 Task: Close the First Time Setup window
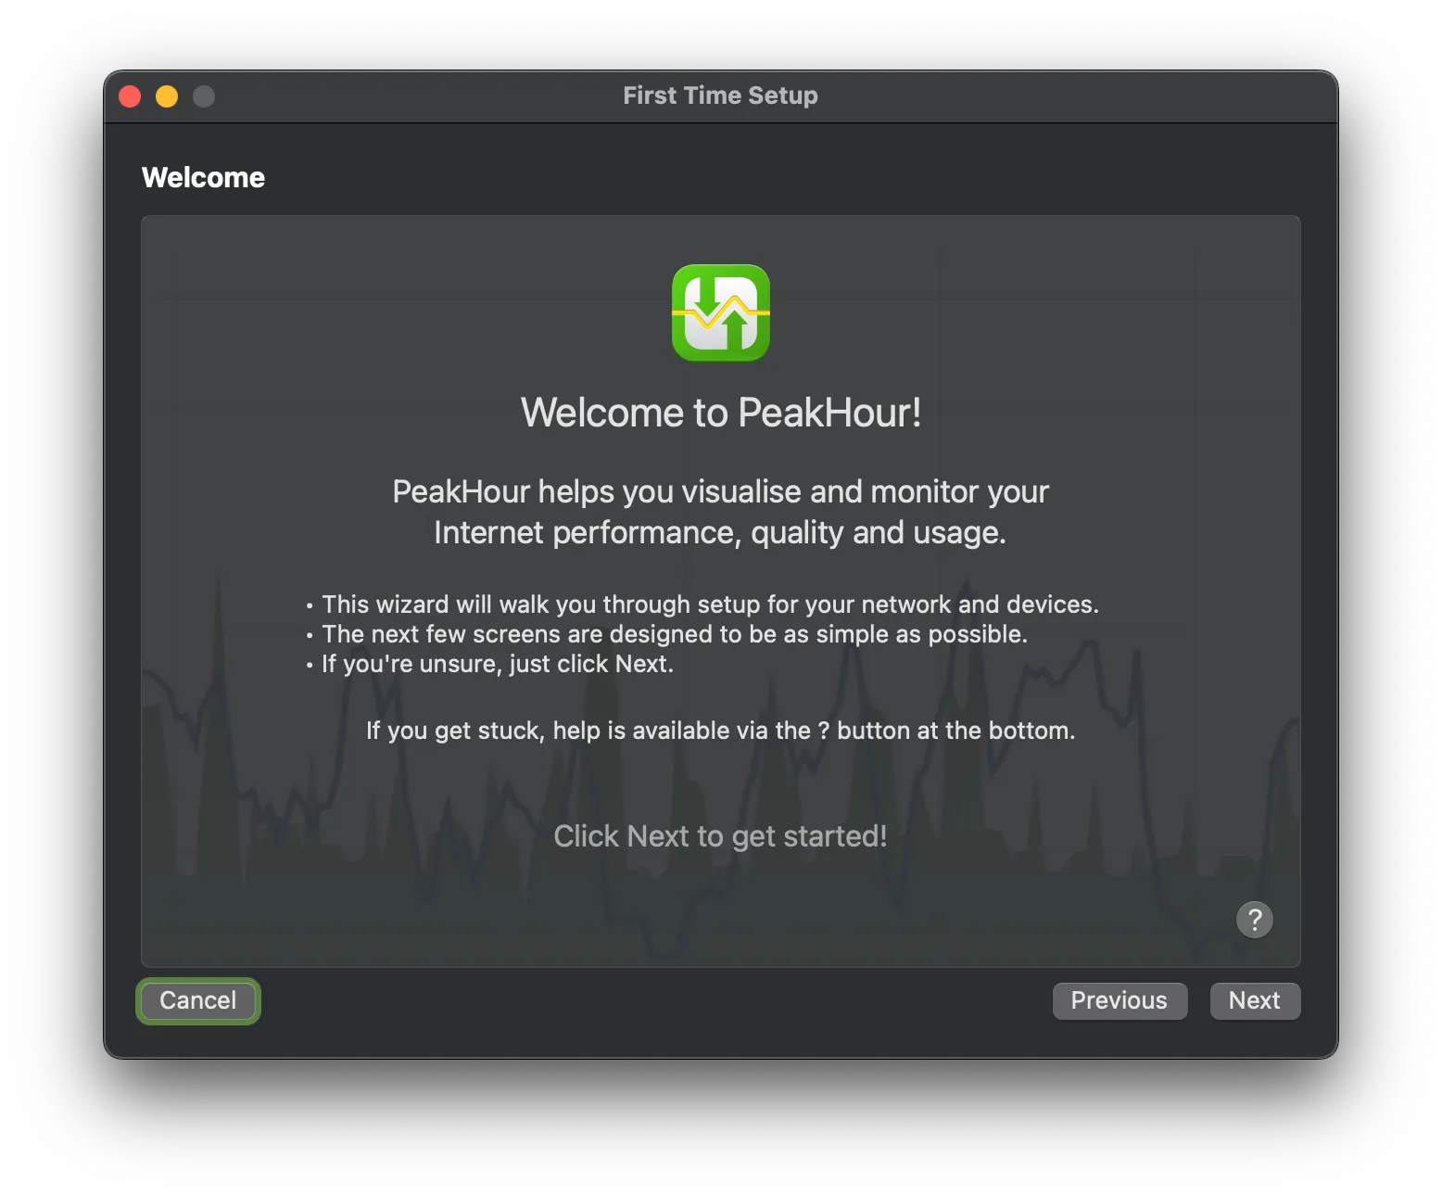pyautogui.click(x=130, y=96)
